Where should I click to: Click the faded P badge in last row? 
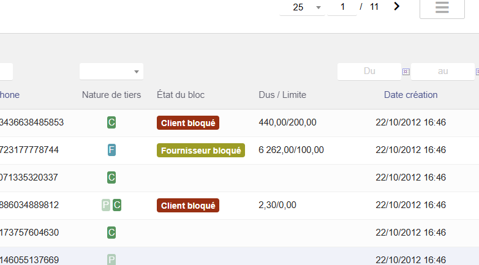pyautogui.click(x=111, y=260)
